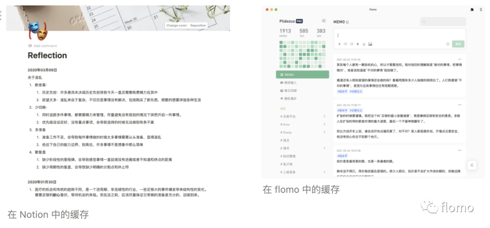
Task: Open more options for 19:01:56 memo
Action: point(459,59)
